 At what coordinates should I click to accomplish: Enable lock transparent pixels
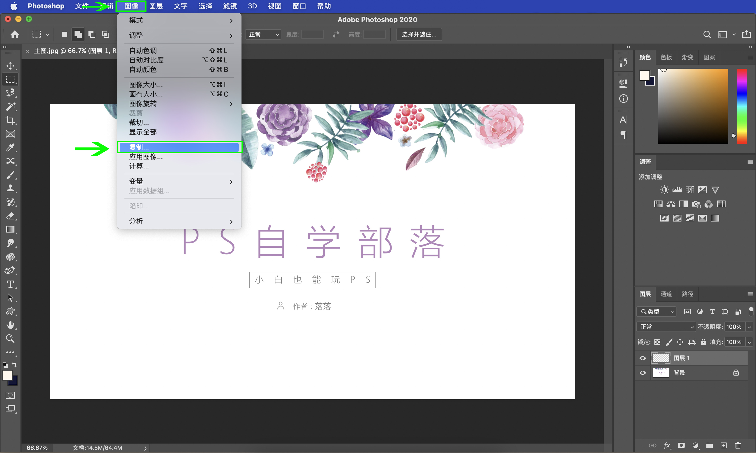pos(657,342)
